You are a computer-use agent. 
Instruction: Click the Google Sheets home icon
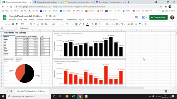[x=5, y=17]
